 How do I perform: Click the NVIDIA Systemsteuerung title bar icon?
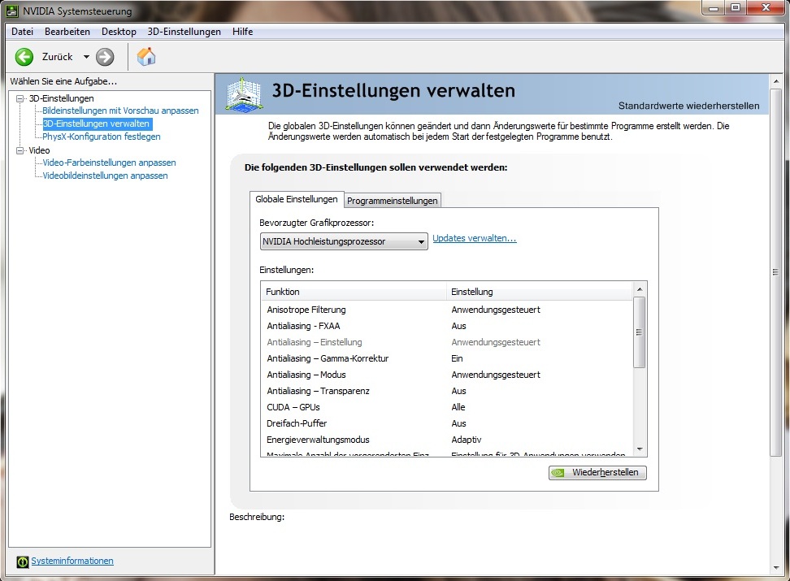tap(12, 11)
